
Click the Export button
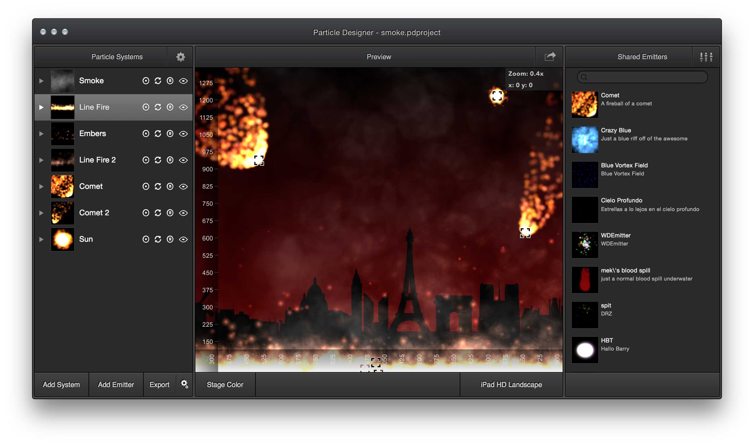[x=159, y=384]
